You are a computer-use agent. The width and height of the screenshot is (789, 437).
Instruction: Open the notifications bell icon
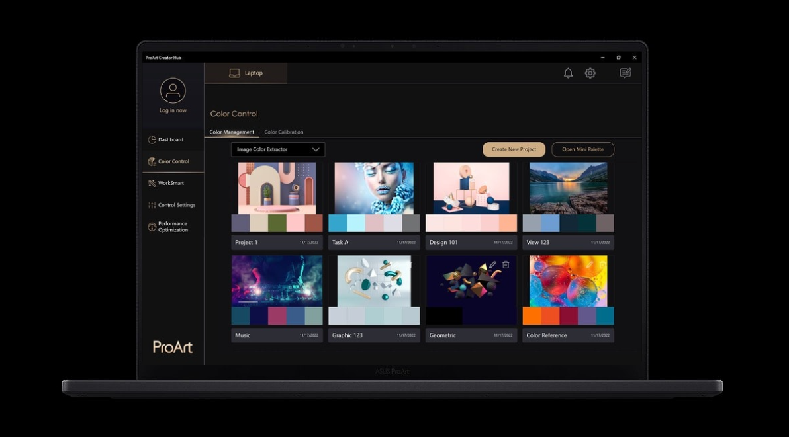coord(568,73)
